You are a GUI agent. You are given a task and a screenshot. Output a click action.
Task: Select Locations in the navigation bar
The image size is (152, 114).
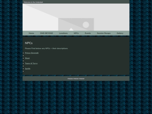coord(63,33)
